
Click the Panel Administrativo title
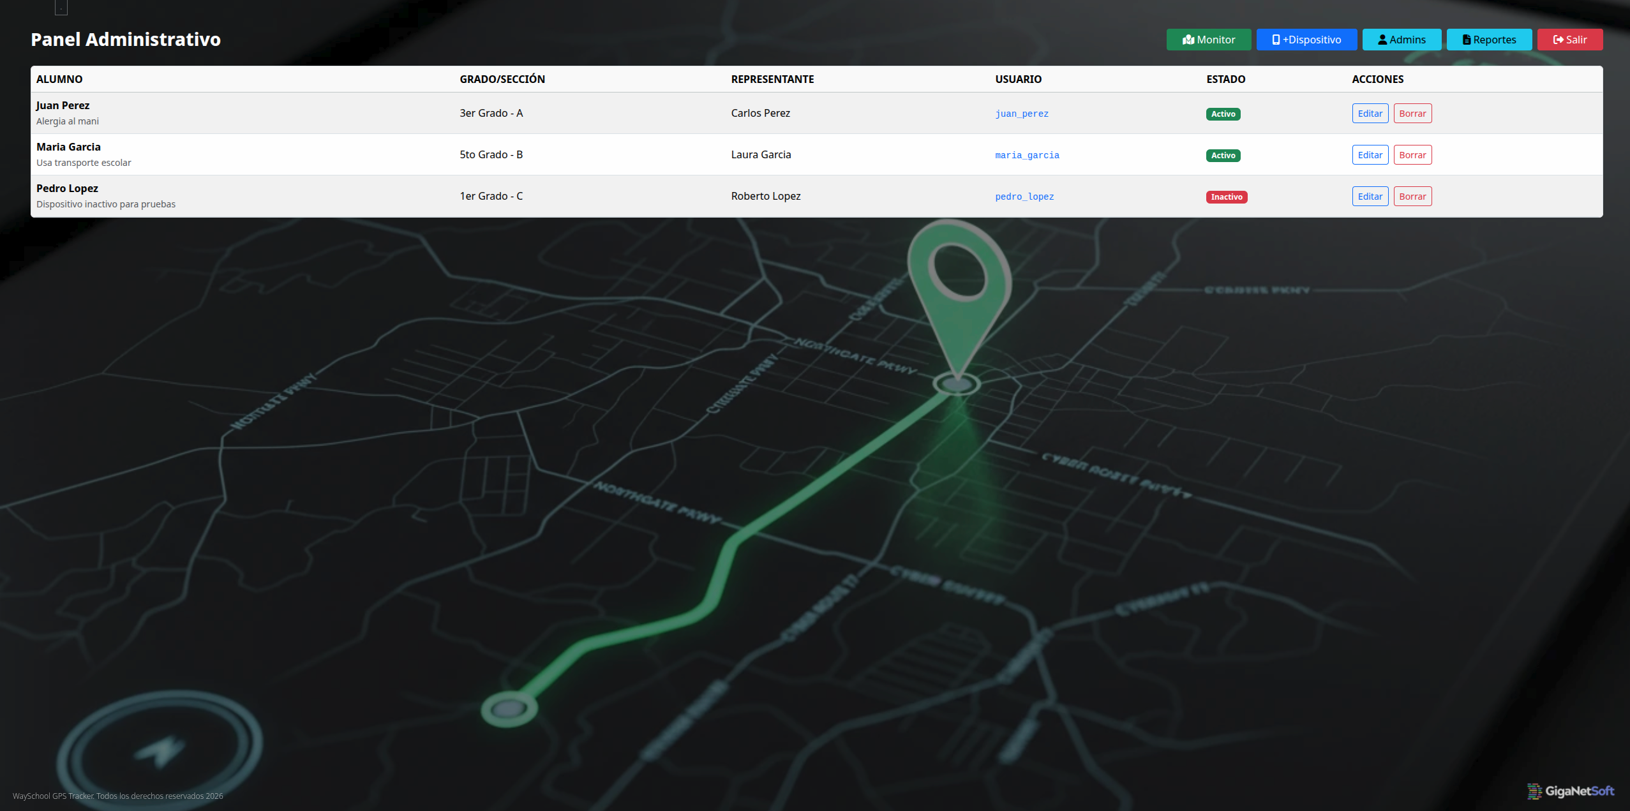pyautogui.click(x=126, y=40)
